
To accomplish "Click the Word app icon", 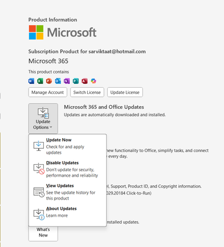I will click(x=31, y=81).
